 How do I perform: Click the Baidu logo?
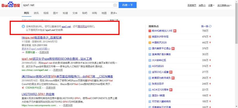click(11, 5)
